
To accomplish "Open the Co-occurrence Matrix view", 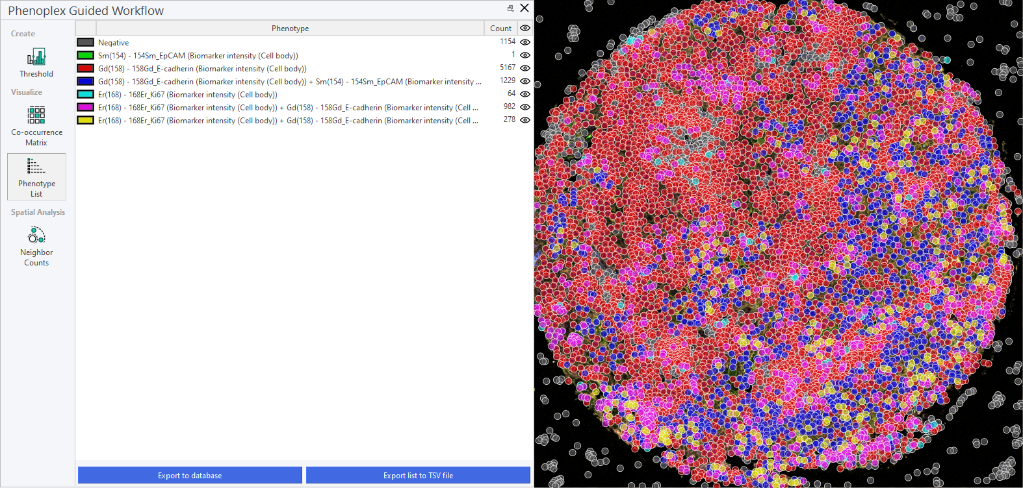I will tap(36, 125).
